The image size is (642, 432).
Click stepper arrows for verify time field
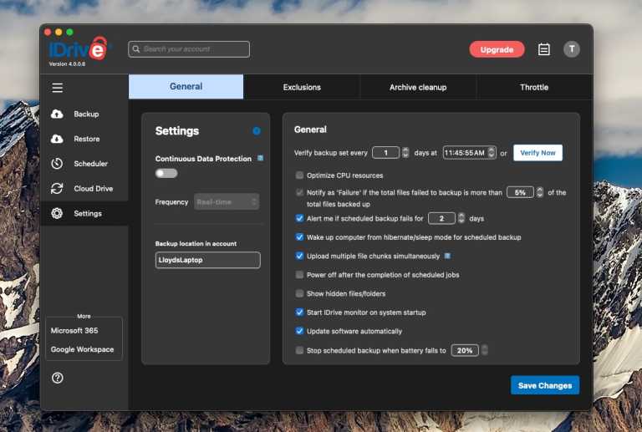tap(492, 153)
